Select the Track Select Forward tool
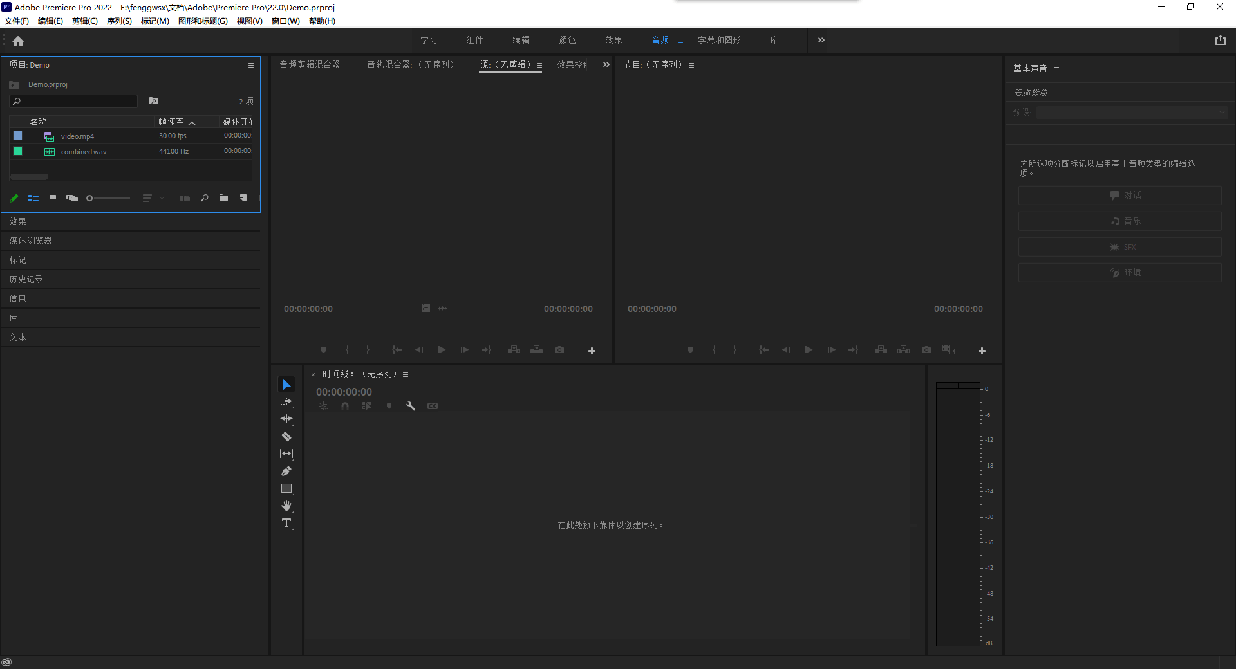Viewport: 1236px width, 669px height. pos(286,401)
